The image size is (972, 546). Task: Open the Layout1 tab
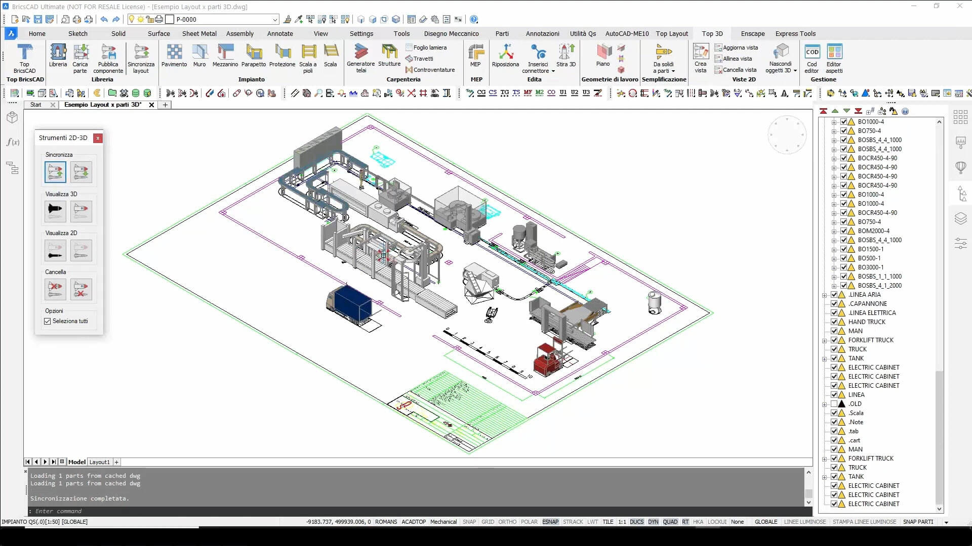click(99, 462)
